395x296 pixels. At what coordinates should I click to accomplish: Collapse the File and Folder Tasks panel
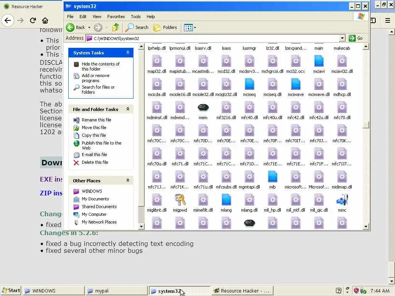tap(128, 109)
